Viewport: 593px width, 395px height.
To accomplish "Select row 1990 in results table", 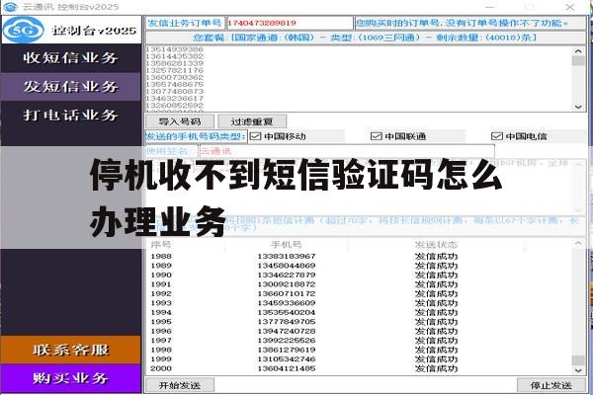I will tap(360, 275).
